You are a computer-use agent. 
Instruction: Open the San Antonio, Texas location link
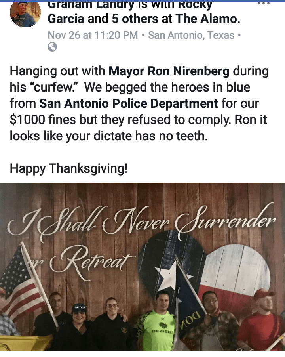click(191, 35)
